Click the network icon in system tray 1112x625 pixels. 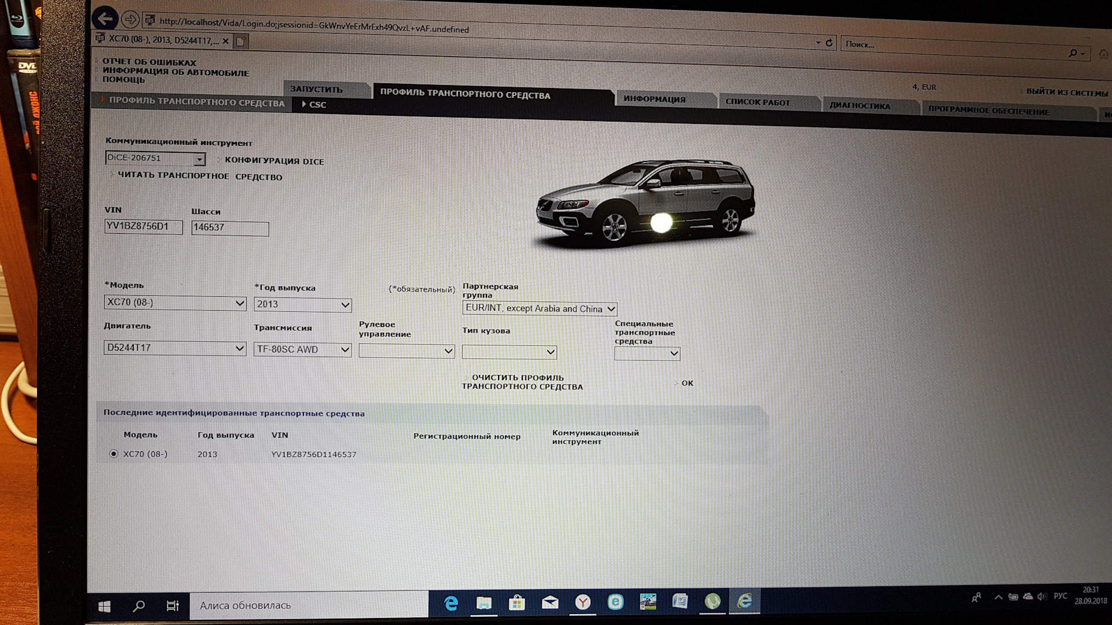pyautogui.click(x=1013, y=597)
